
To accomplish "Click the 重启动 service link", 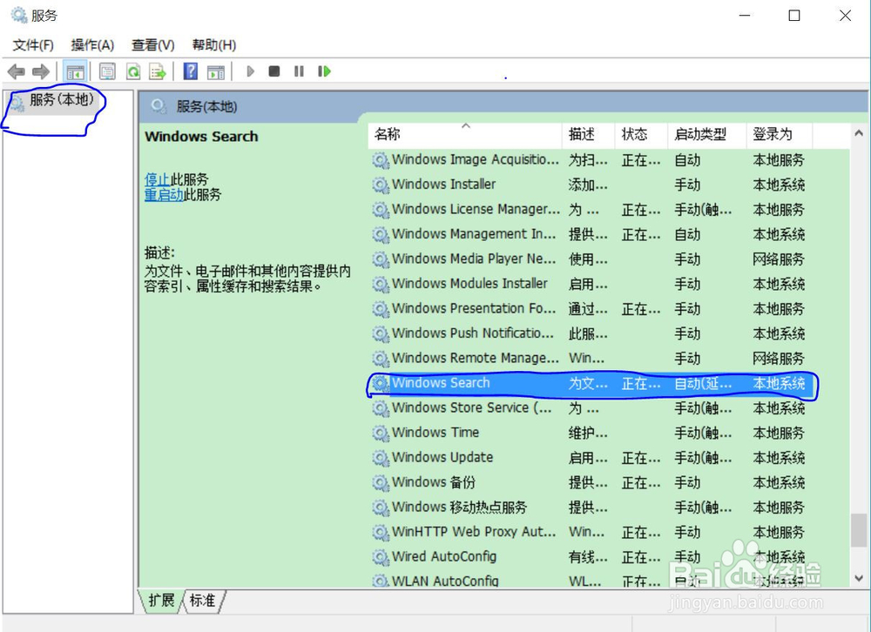I will pos(164,194).
